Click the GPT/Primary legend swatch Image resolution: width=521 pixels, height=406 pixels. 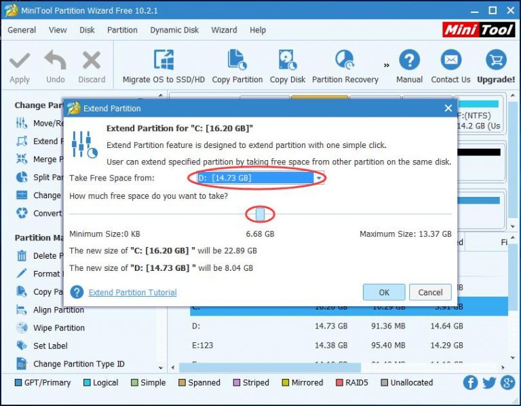coord(18,383)
